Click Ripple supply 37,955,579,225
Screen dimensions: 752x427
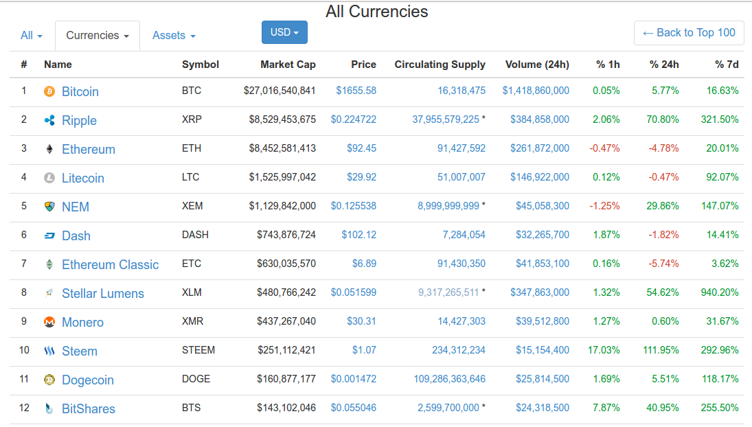446,119
